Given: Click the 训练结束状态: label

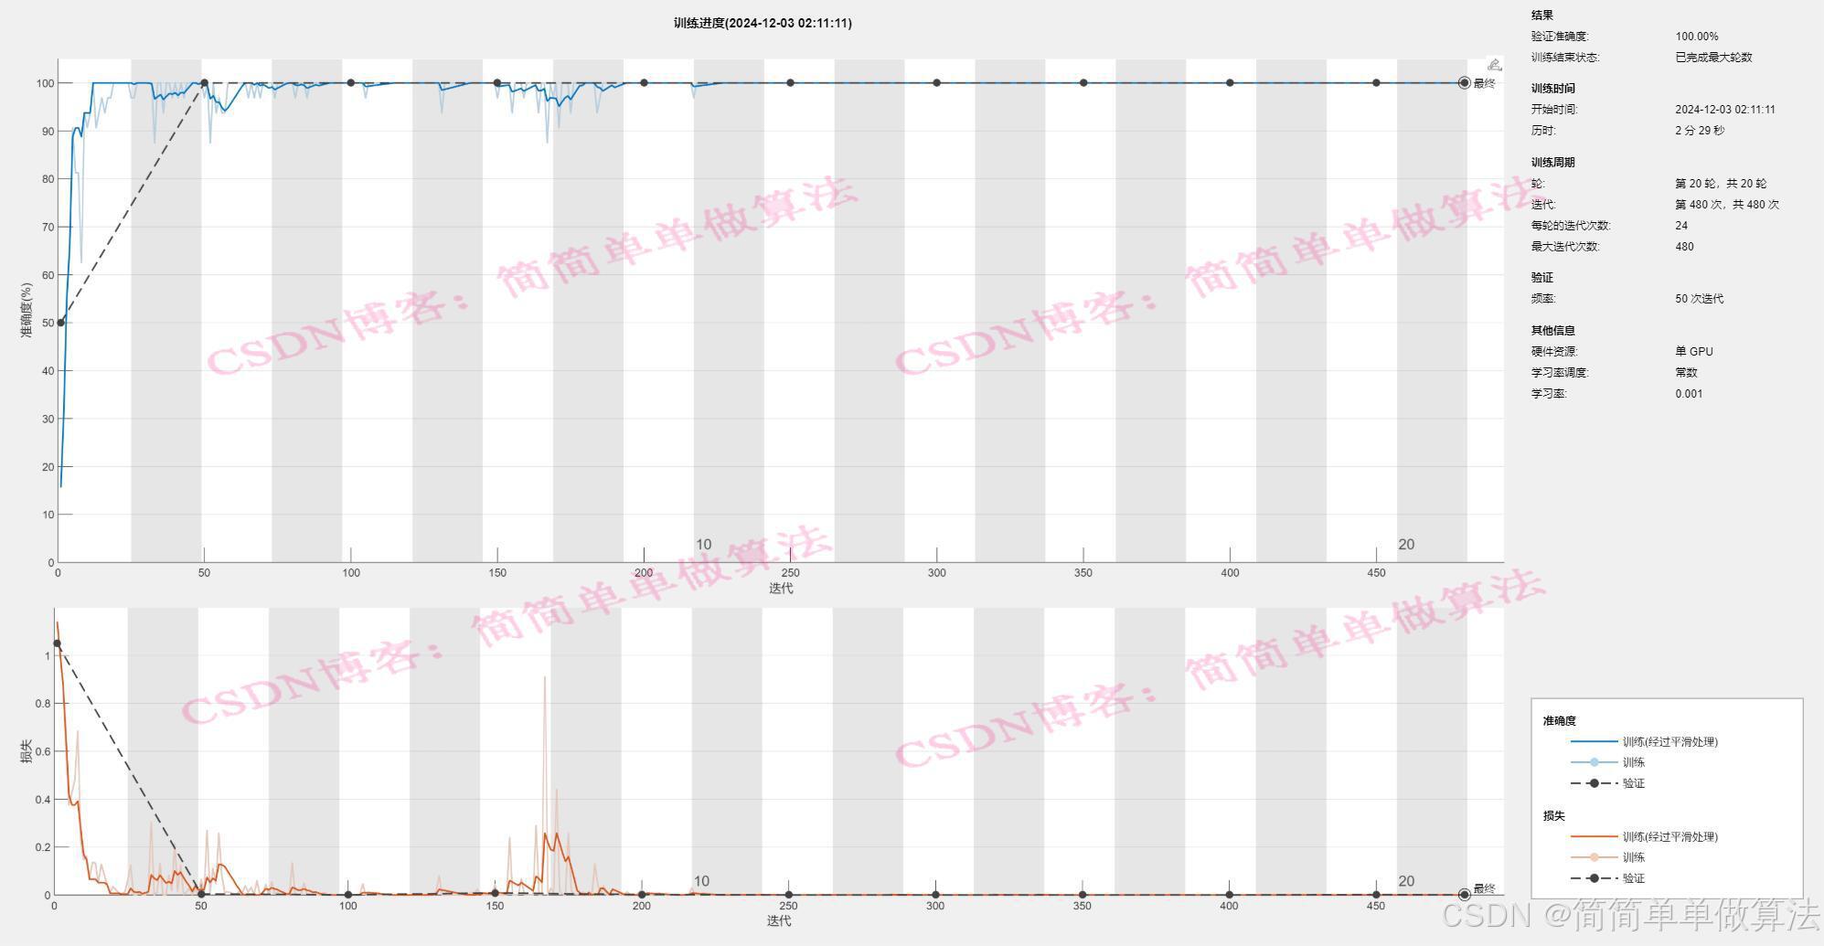Looking at the screenshot, I should [1566, 57].
